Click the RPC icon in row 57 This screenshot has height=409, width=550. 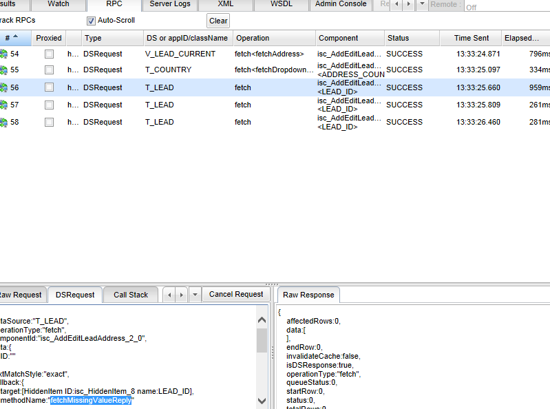click(x=3, y=105)
